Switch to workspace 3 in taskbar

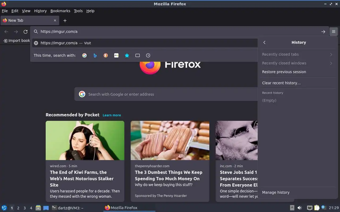point(24,208)
